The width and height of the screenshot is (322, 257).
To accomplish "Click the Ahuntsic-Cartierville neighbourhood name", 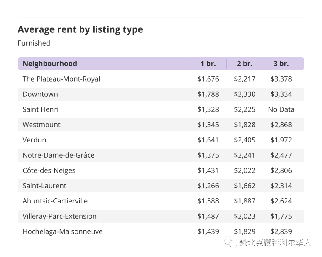I will tap(55, 201).
